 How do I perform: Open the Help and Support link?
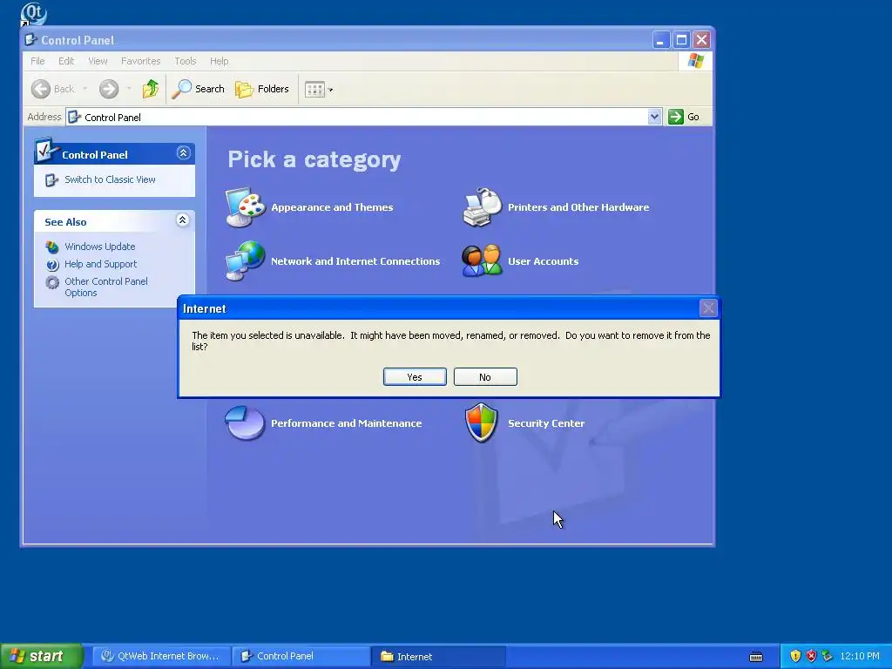click(x=101, y=264)
